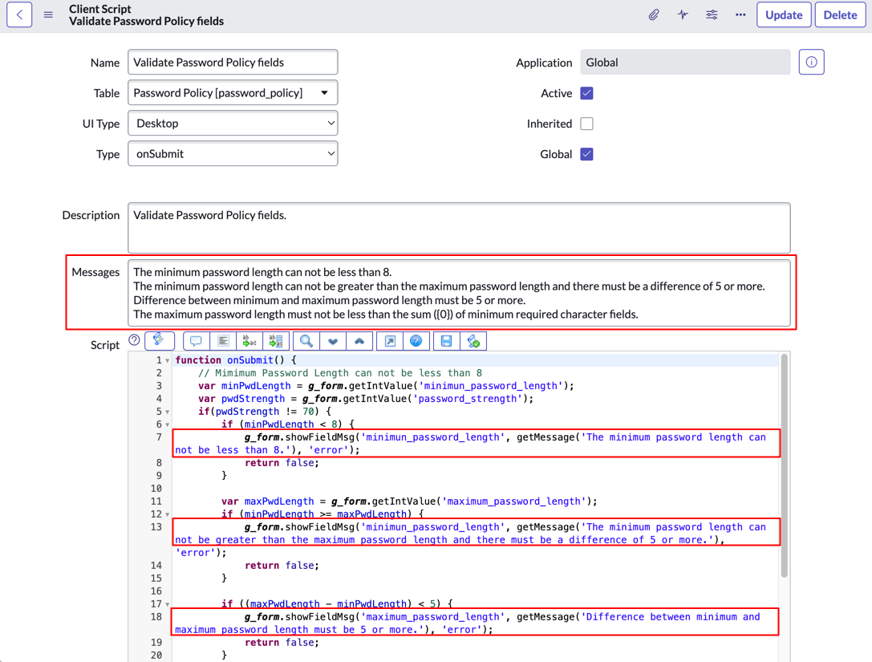The image size is (872, 662).
Task: Click the Replace all toolbar icon
Action: click(x=276, y=341)
